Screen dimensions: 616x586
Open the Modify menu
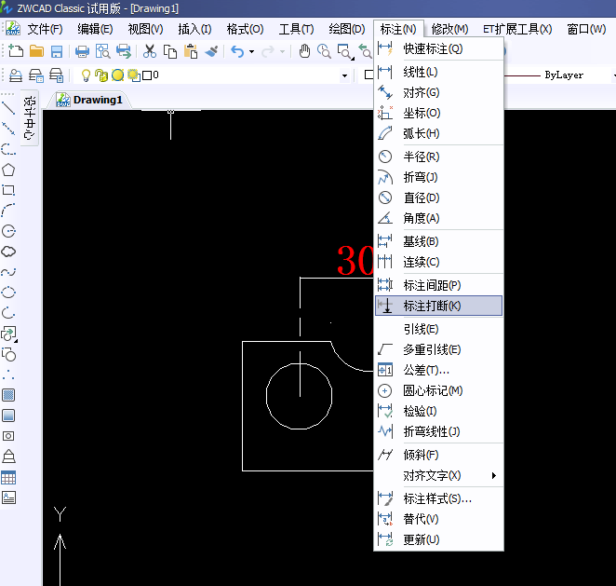449,29
